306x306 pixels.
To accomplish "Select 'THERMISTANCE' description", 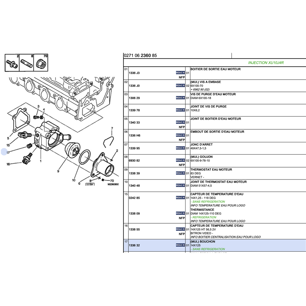I will coord(202,210).
